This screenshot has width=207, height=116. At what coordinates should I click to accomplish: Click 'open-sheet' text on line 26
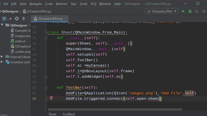tap(148, 99)
